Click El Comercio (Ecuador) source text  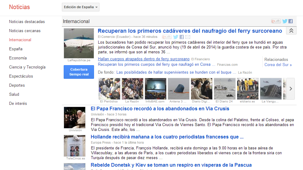pos(114,37)
